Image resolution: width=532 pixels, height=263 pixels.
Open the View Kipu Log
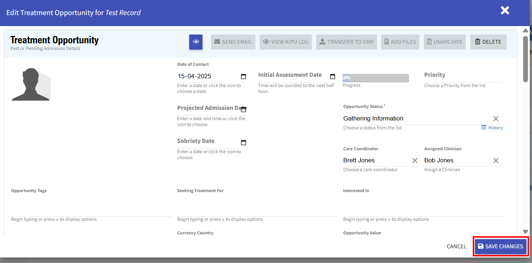coord(286,42)
